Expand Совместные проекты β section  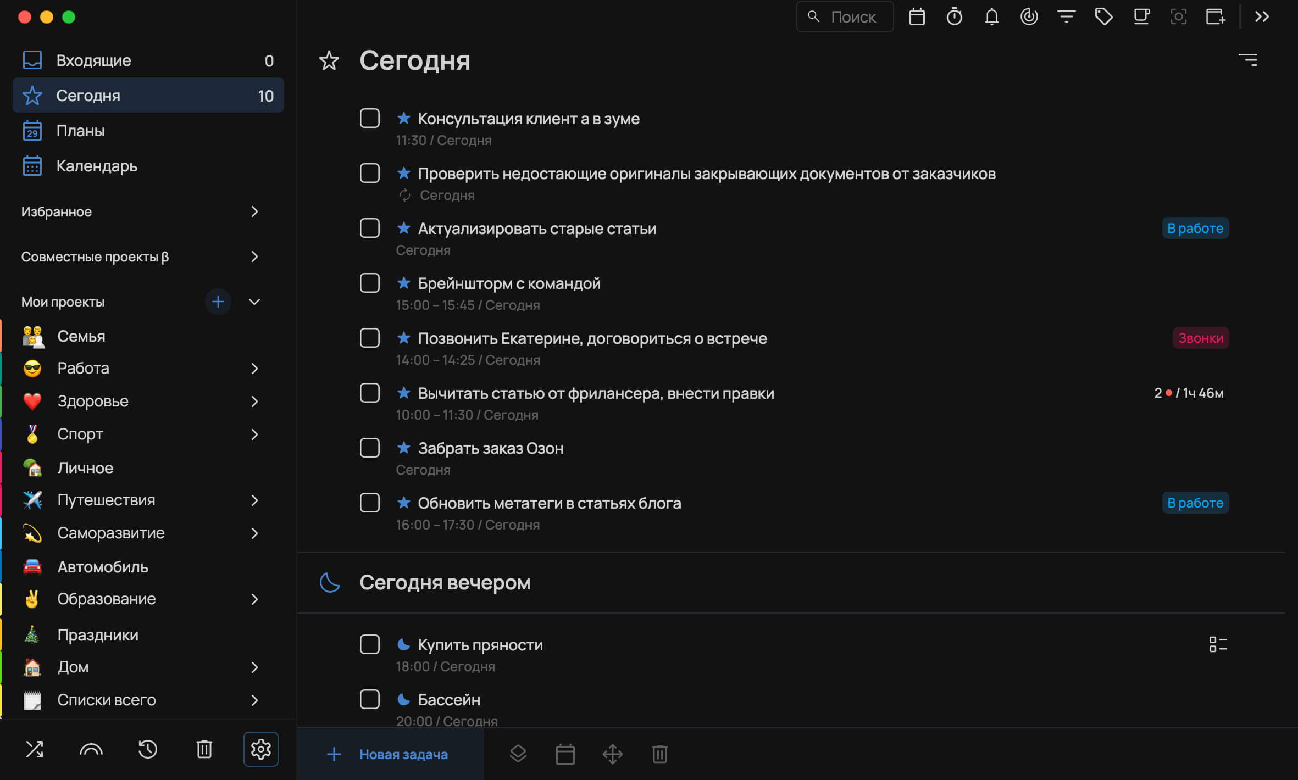coord(254,257)
